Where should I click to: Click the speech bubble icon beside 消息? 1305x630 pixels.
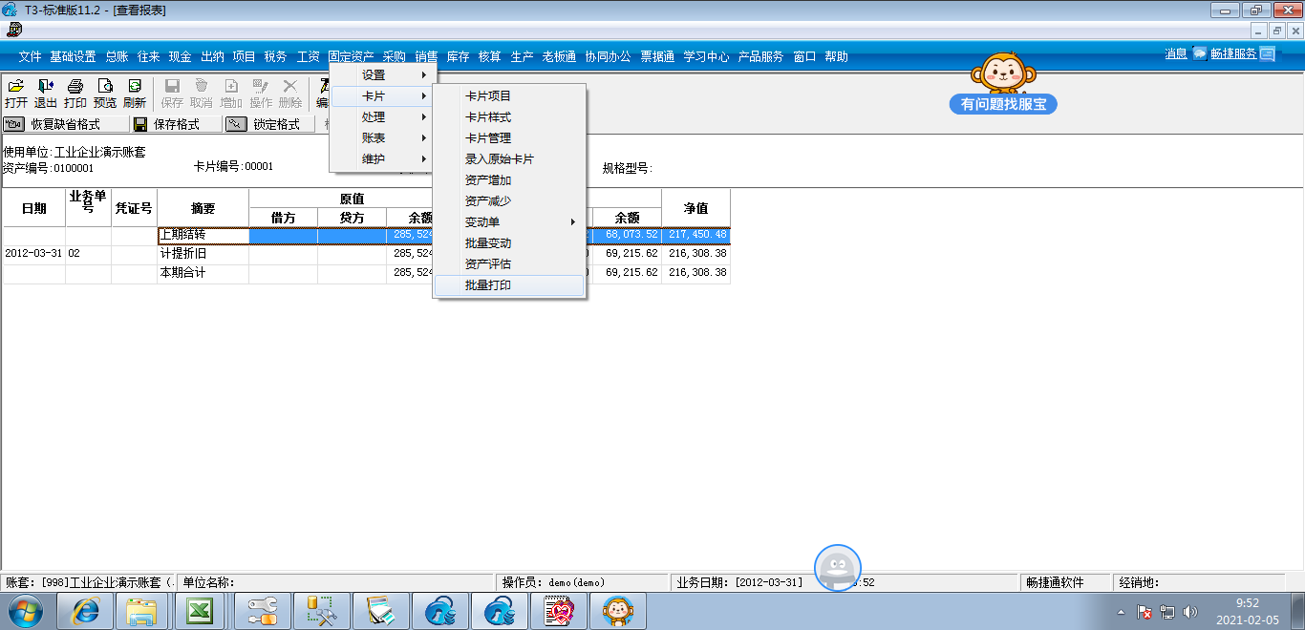tap(1199, 54)
